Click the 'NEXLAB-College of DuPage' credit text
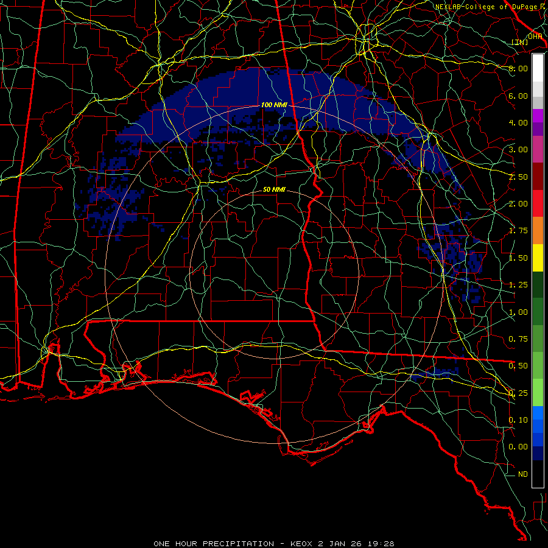Screen dimensions: 548x548 pyautogui.click(x=486, y=7)
